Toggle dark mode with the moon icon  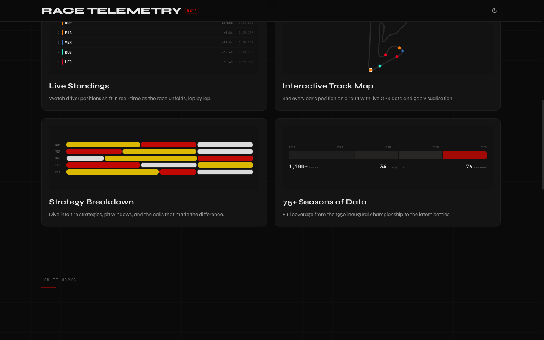point(495,11)
